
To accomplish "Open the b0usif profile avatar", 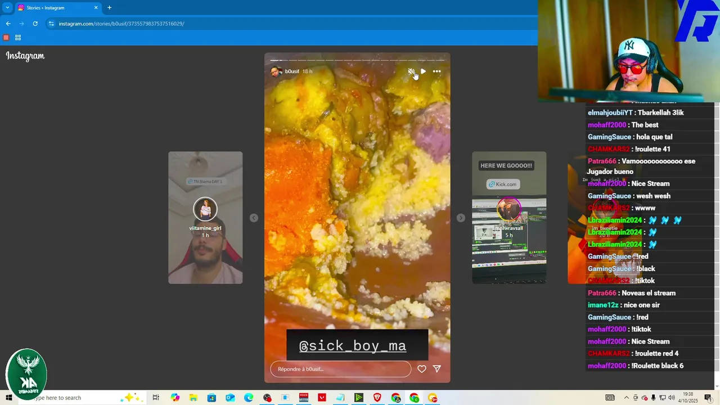I will [276, 71].
